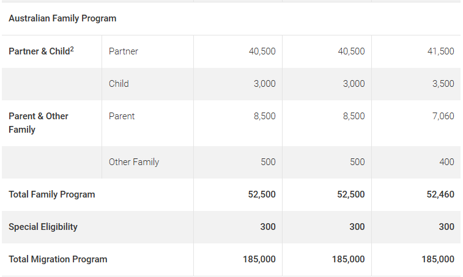Select the Partner & Child row label

[41, 51]
